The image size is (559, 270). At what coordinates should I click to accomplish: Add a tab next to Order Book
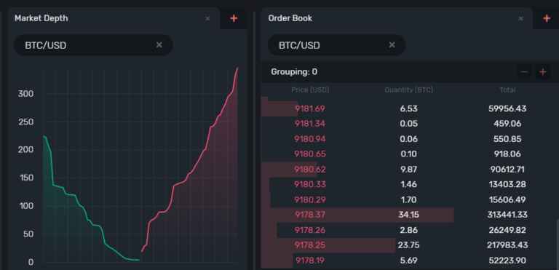point(547,18)
